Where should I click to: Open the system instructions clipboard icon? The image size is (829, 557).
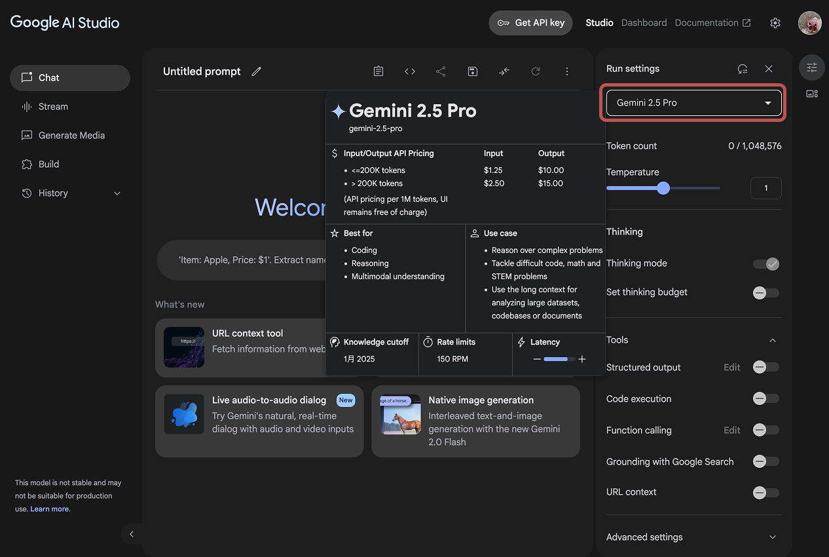pyautogui.click(x=378, y=71)
